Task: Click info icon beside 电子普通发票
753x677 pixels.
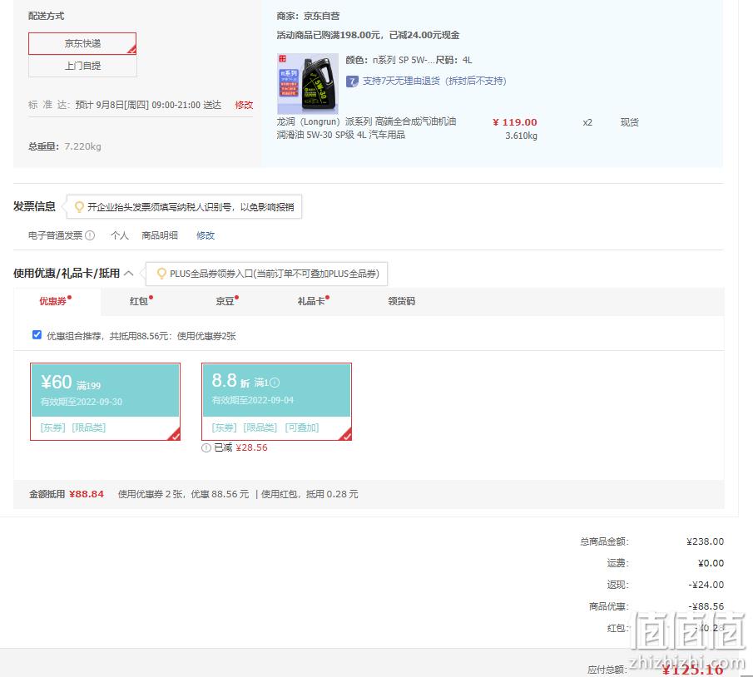Action: 90,235
